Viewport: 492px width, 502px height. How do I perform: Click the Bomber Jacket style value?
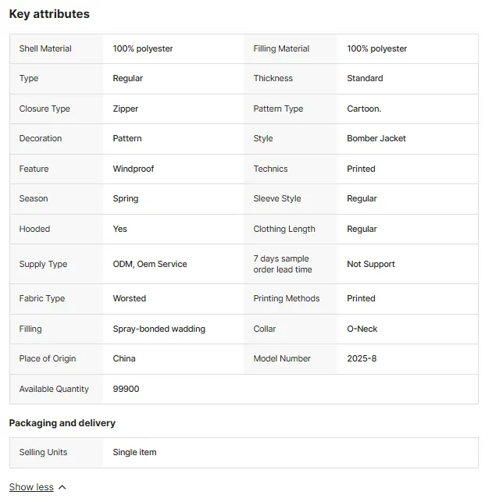pos(376,138)
